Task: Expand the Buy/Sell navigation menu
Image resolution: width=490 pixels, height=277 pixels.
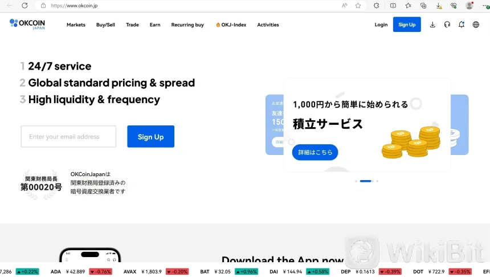Action: 105,25
